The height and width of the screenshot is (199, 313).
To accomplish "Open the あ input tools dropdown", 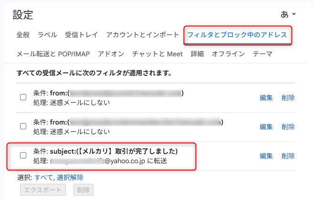I will [288, 14].
